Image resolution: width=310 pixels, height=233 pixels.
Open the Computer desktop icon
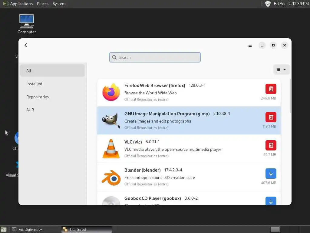click(x=27, y=24)
